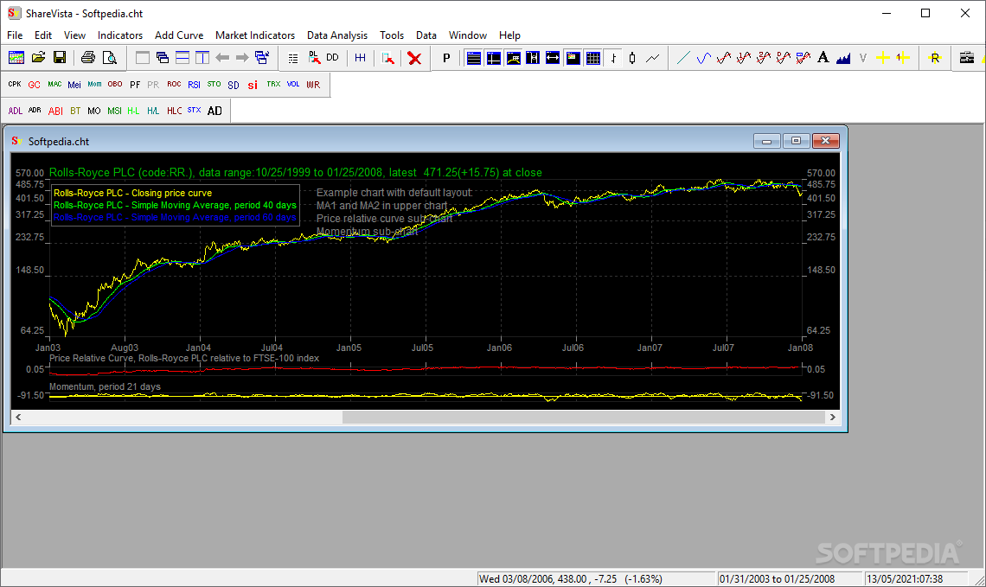Add the Mei indicator

74,85
